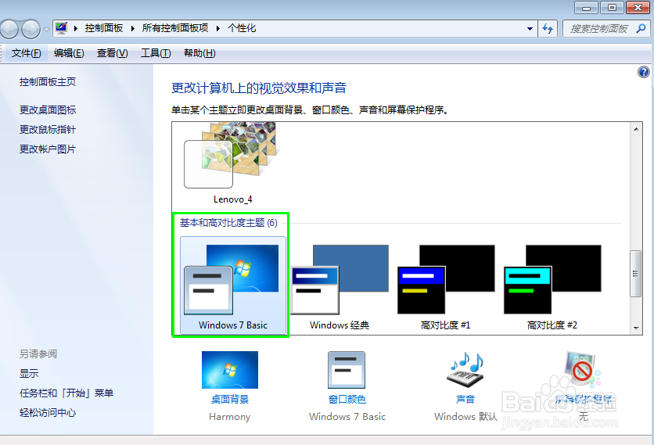The image size is (654, 445).
Task: Select the 高对比度 #1 theme
Action: click(x=445, y=285)
